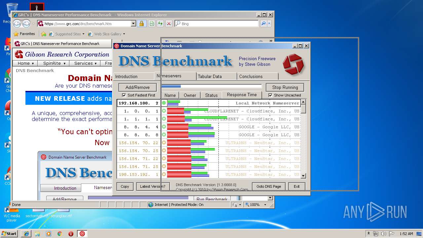
Task: Open the address bar URL dropdown arrow
Action: tap(133, 23)
